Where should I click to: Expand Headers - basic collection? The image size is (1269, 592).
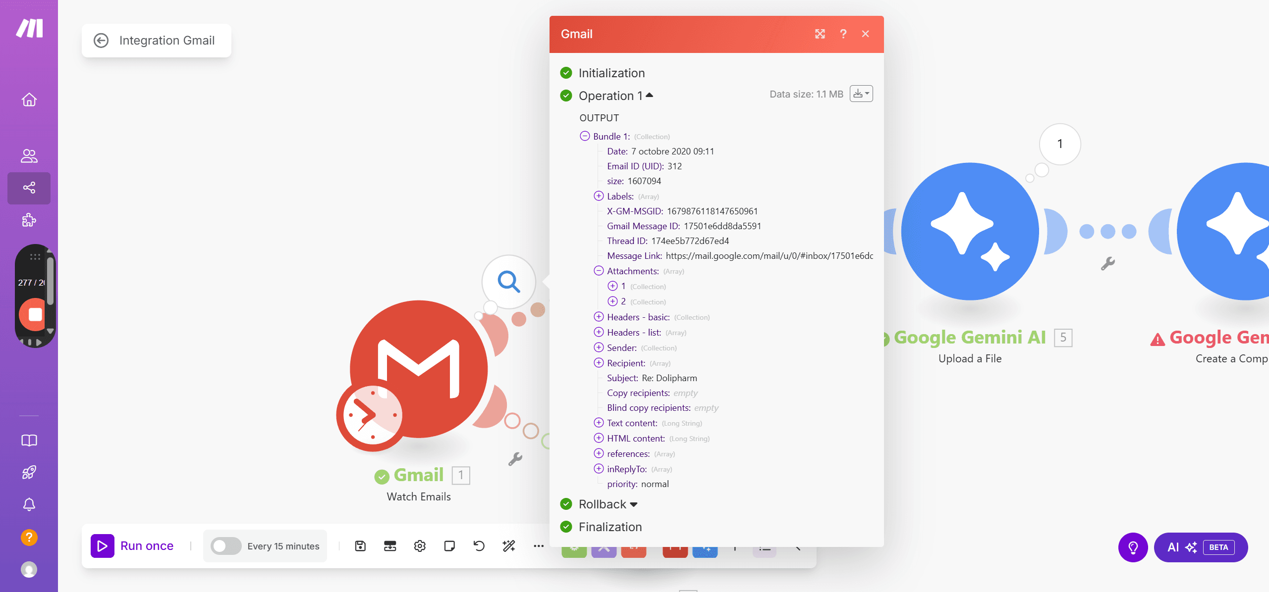click(599, 317)
